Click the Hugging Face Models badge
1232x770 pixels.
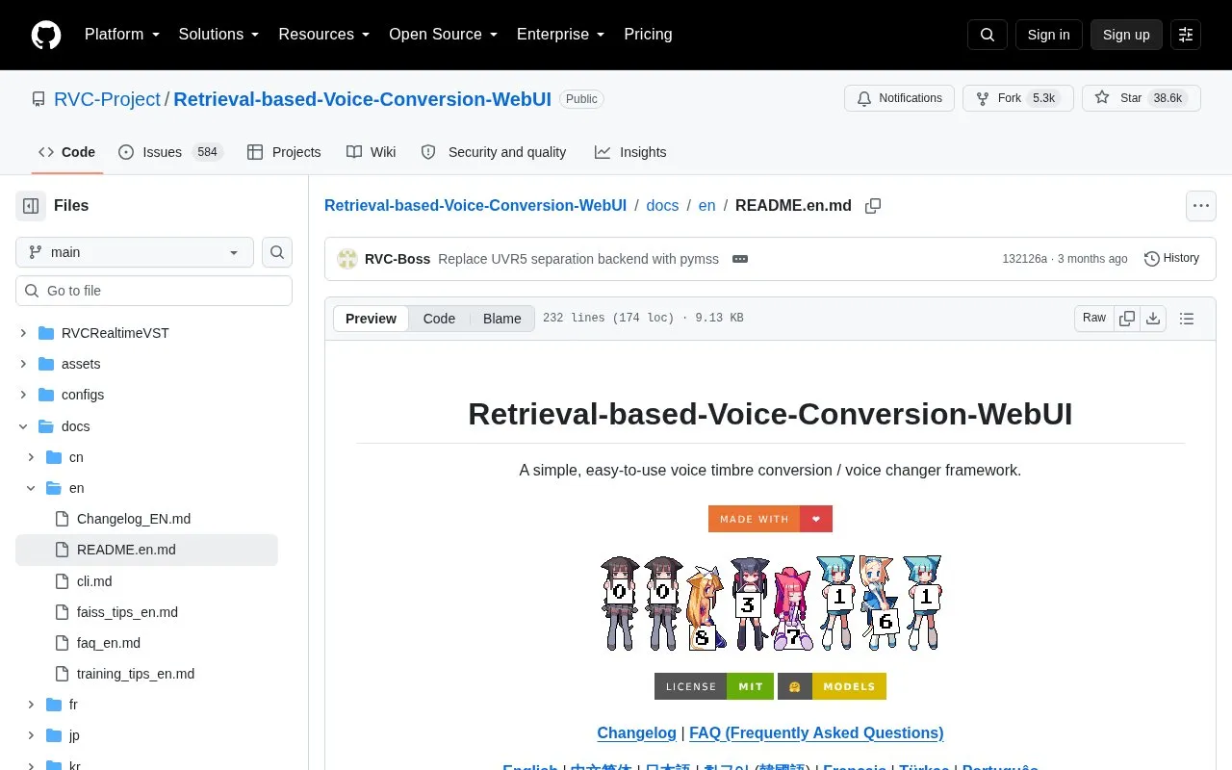pyautogui.click(x=832, y=686)
